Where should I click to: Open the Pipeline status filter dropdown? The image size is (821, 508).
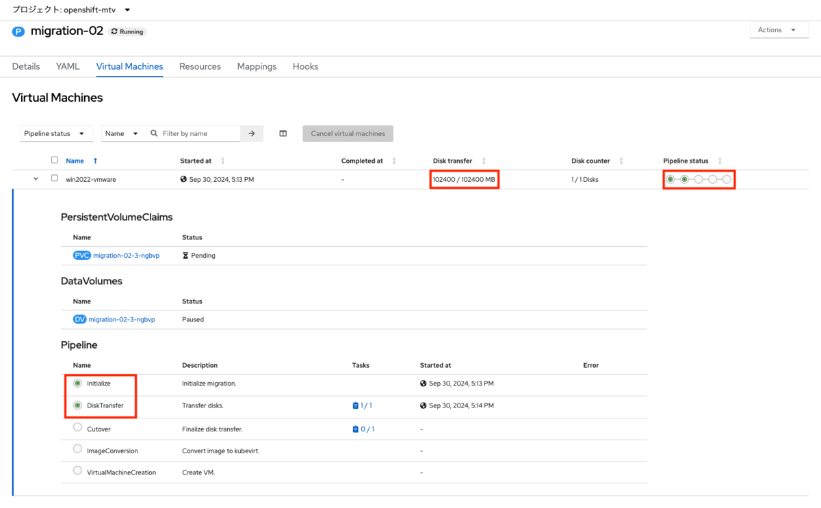56,133
